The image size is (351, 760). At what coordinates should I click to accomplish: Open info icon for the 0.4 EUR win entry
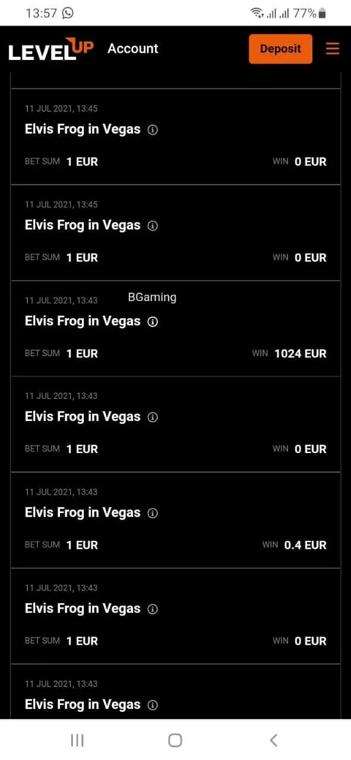tap(153, 513)
